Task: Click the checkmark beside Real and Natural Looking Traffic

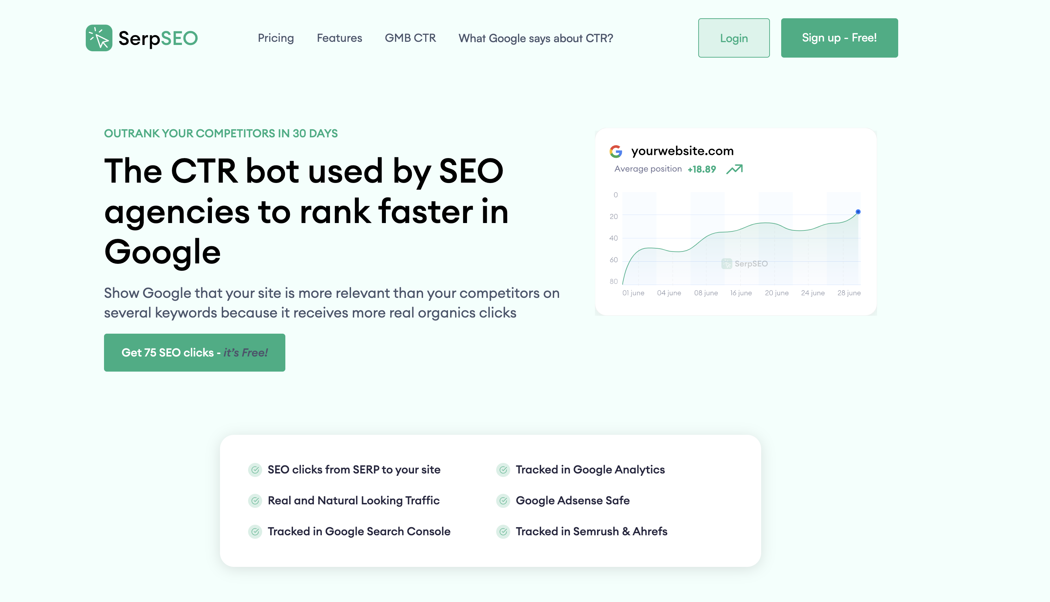Action: pos(255,501)
